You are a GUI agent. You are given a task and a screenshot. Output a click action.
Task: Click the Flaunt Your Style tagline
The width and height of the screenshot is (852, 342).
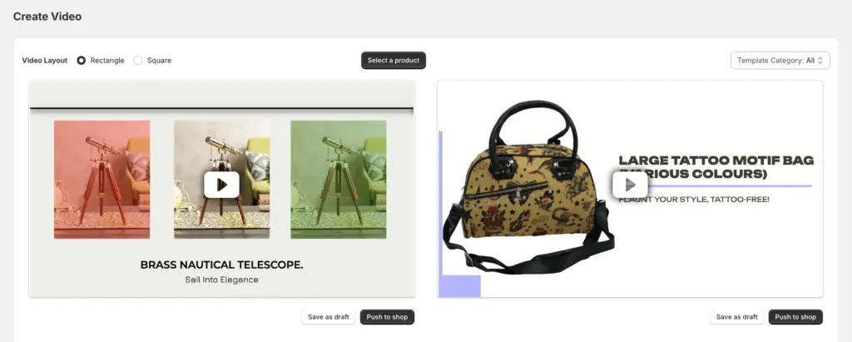694,200
